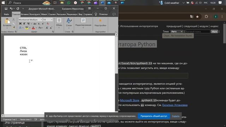Switch to the Рецензирование tab
226x127 pixels.
(x=72, y=14)
